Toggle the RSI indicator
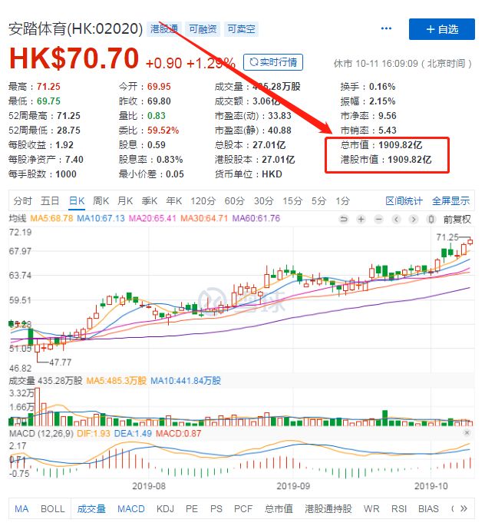The width and height of the screenshot is (485, 526). tap(399, 509)
